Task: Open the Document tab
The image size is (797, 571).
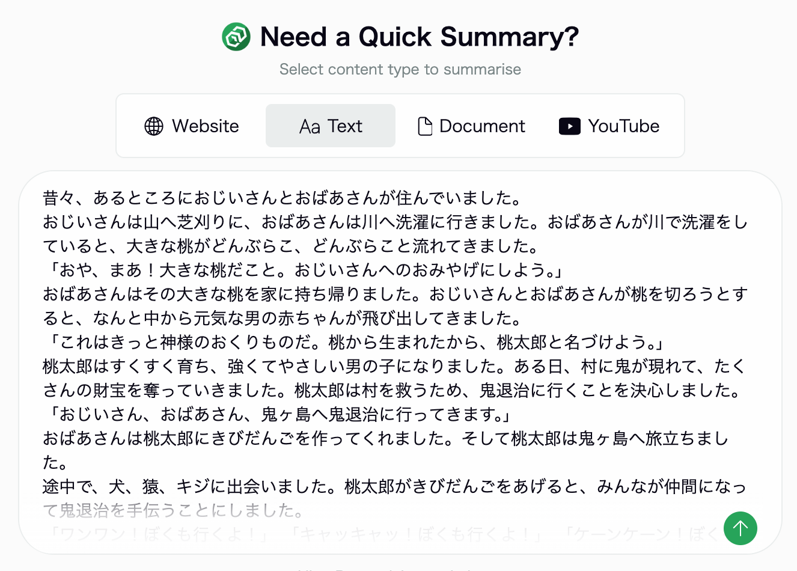Action: click(x=471, y=126)
